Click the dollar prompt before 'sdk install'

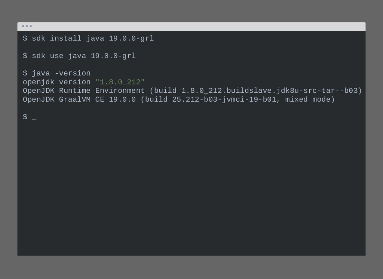point(25,39)
